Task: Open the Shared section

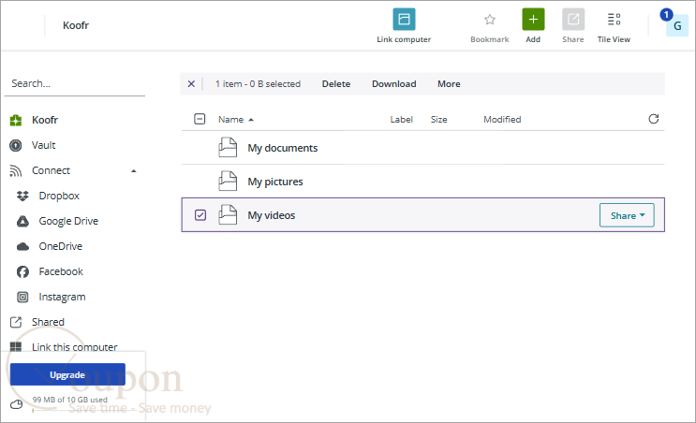Action: coord(48,322)
